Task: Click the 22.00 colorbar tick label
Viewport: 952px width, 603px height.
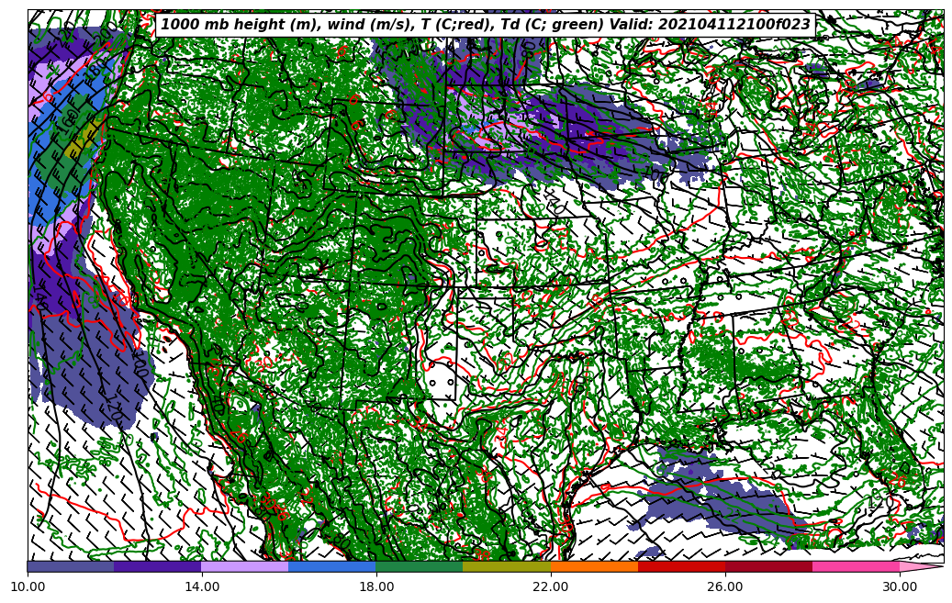Action: coord(551,586)
